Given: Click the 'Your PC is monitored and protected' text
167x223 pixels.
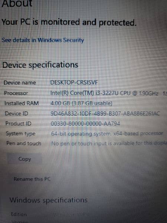Looking at the screenshot, I should tap(69, 23).
